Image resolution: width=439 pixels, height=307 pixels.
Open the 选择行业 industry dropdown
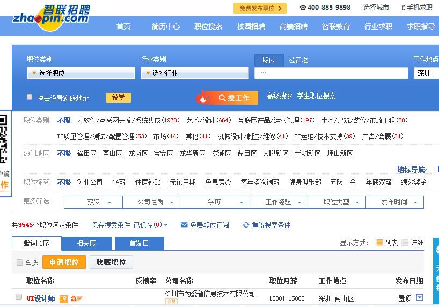195,73
